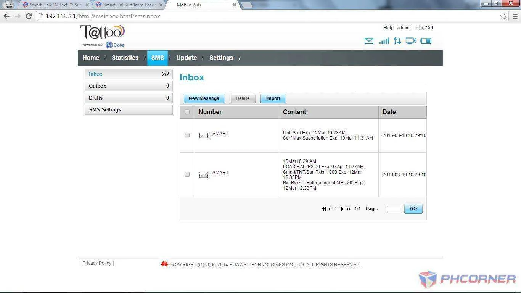This screenshot has width=521, height=293.
Task: Switch to the Smart, Talk 'N Text browser tab
Action: click(55, 5)
